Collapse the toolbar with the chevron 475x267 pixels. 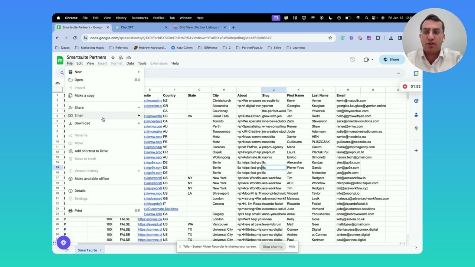[x=399, y=73]
